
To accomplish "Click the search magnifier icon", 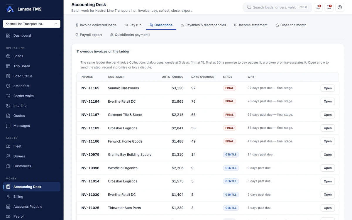I will point(249,7).
